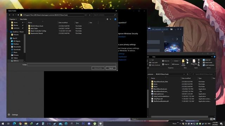Screen dimensions: 225x126
Task: Click Invert selection in Explorer ribbon
Action: point(208,65)
